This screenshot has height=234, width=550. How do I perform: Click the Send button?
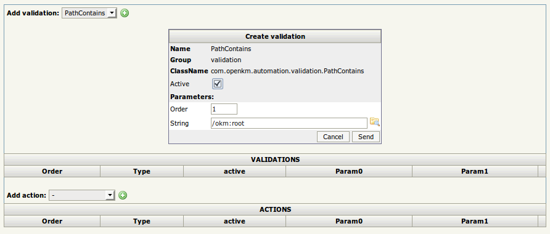click(366, 137)
